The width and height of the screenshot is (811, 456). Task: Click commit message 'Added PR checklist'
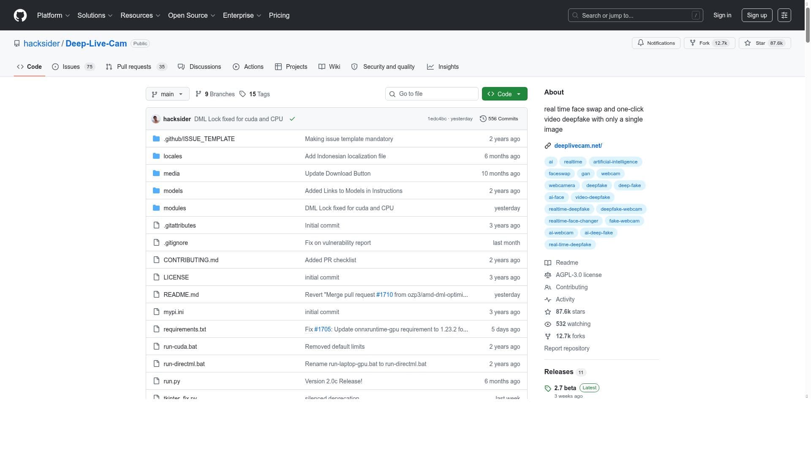(330, 260)
